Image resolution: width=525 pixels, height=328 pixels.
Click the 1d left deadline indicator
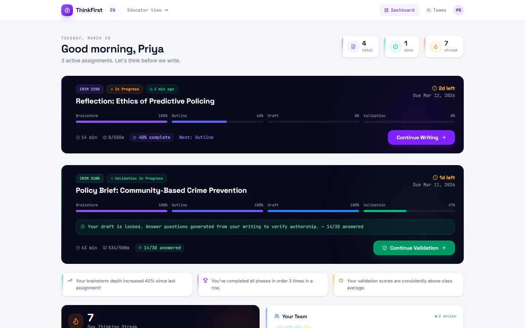[444, 177]
